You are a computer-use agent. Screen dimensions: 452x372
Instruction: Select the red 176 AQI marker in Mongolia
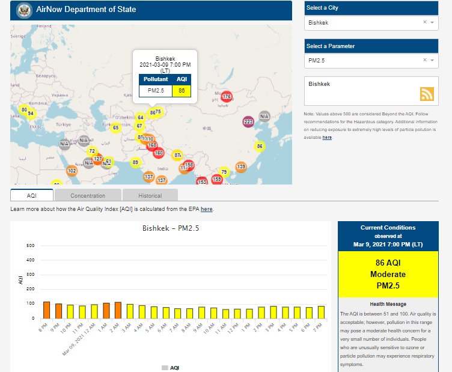227,97
